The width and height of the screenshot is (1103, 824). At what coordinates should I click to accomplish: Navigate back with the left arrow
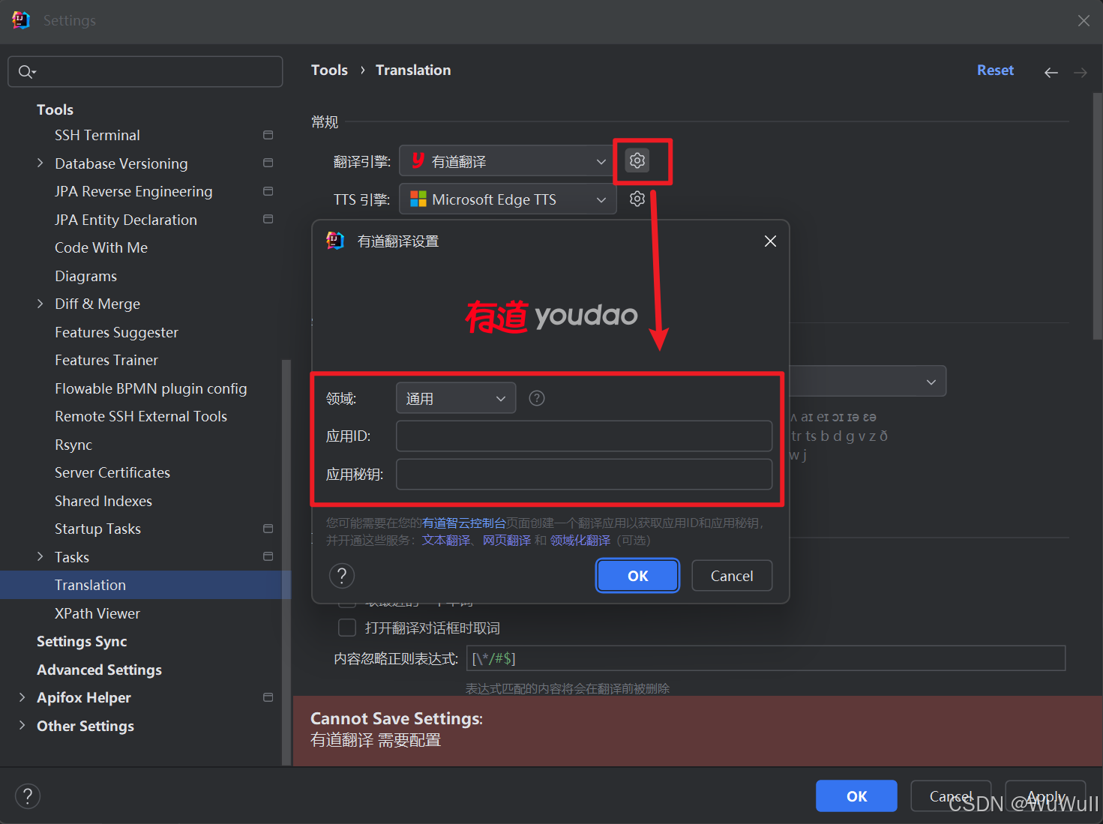pos(1051,72)
